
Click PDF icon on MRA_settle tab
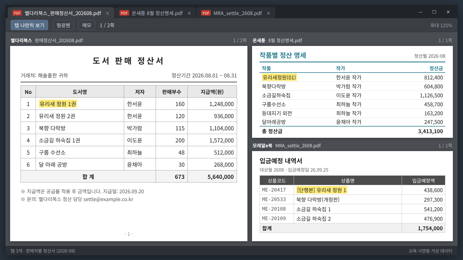click(x=206, y=13)
